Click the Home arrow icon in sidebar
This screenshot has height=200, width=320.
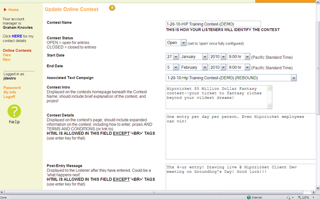(5, 10)
